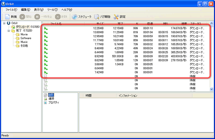215x139 pixels.
Task: Select the 進捗 progress item
Action: click(51, 99)
